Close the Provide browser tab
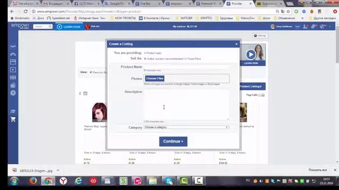Screen dimensions: 339x190 [251, 4]
